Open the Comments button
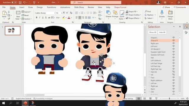The image size is (189, 106). 180,7
